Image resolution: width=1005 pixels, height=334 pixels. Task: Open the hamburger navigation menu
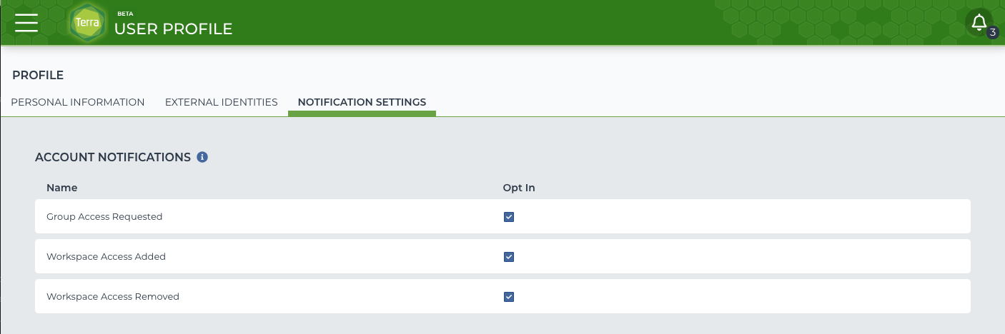[x=26, y=23]
